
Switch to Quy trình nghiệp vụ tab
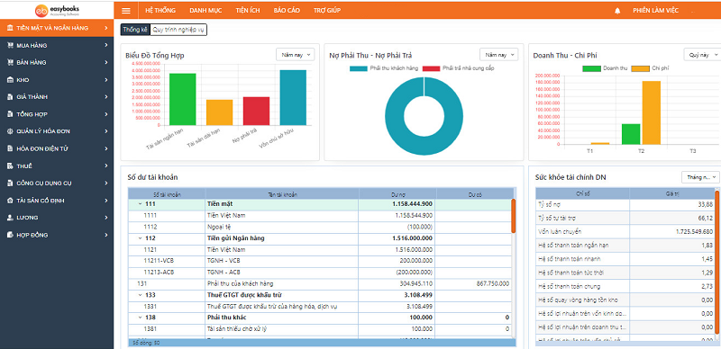[x=178, y=30]
